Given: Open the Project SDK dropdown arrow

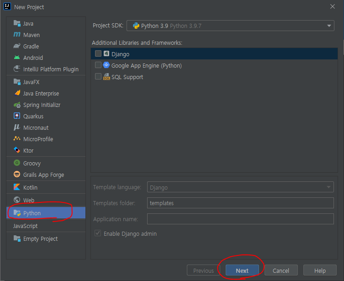Looking at the screenshot, I should (x=329, y=26).
